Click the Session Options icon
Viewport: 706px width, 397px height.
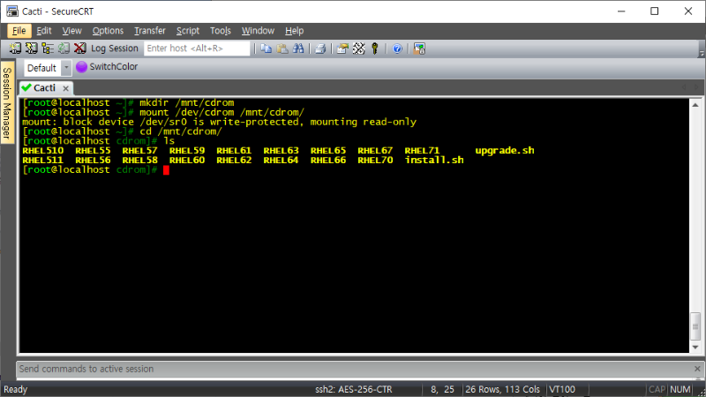(x=342, y=49)
